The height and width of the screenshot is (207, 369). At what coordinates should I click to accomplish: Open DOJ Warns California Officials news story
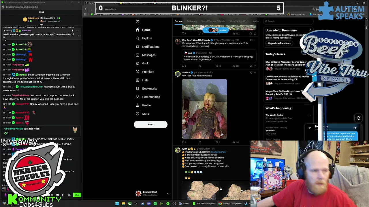click(x=287, y=80)
